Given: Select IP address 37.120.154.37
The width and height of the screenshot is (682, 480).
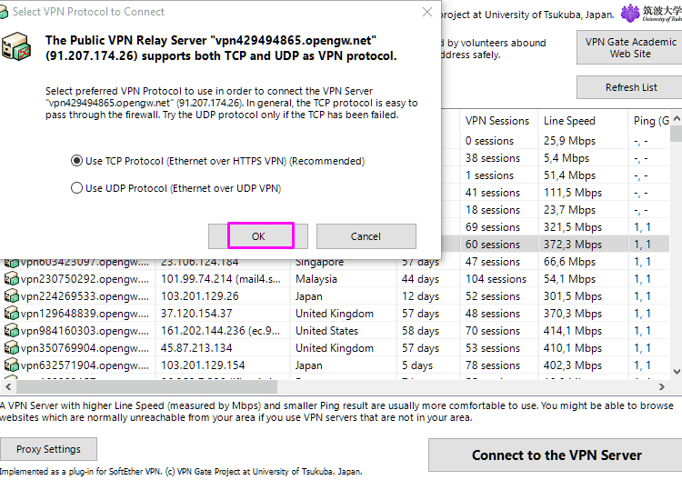Looking at the screenshot, I should click(196, 314).
